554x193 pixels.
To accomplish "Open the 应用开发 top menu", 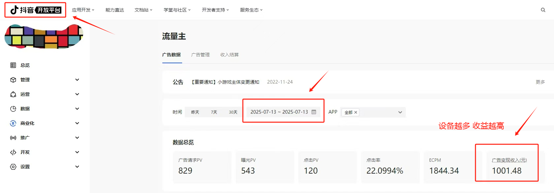I will pos(83,10).
